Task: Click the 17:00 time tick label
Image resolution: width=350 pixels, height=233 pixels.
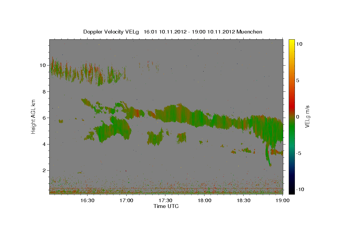Action: click(x=126, y=200)
